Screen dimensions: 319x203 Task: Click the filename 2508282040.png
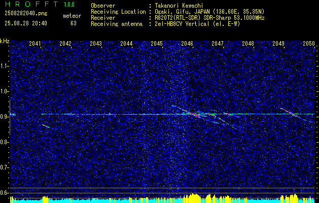click(x=26, y=14)
